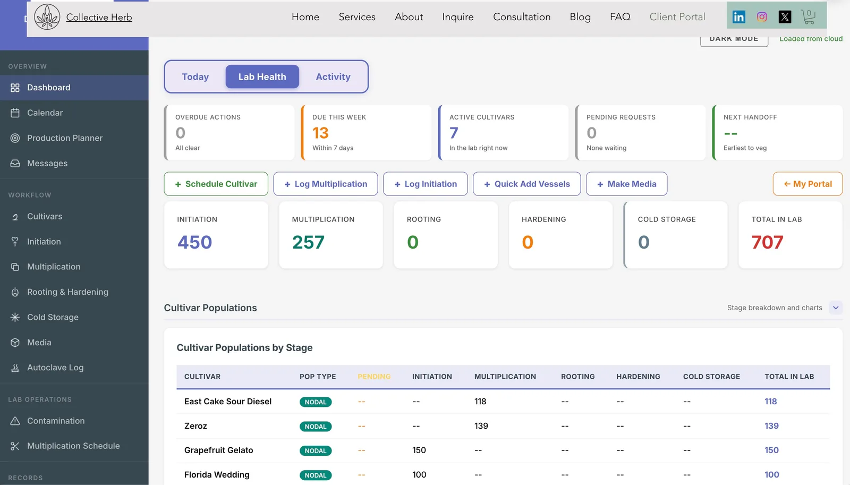
Task: Click the Media box icon
Action: (x=15, y=343)
